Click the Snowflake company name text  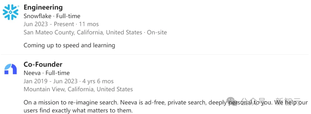37,16
